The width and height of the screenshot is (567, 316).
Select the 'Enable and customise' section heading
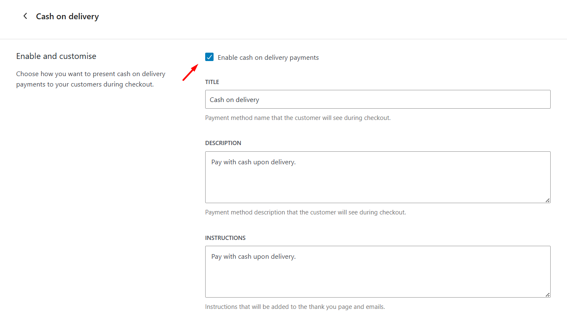point(56,56)
